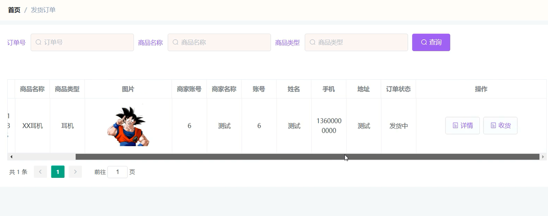548x216 pixels.
Task: Click the scrollbar right arrow
Action: click(x=543, y=157)
